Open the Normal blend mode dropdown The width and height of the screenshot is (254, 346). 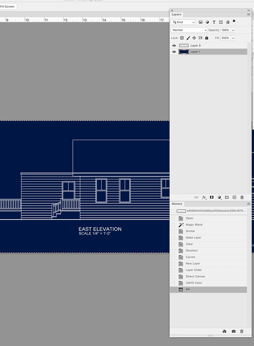(x=189, y=30)
